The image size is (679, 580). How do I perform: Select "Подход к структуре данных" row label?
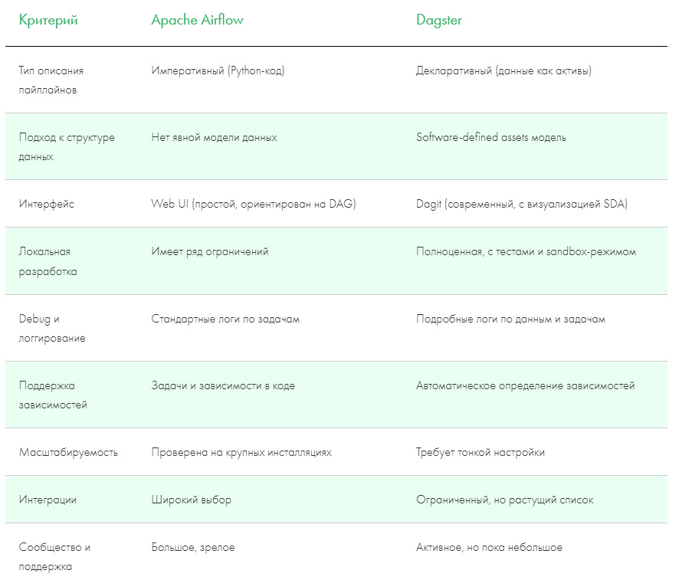[67, 146]
